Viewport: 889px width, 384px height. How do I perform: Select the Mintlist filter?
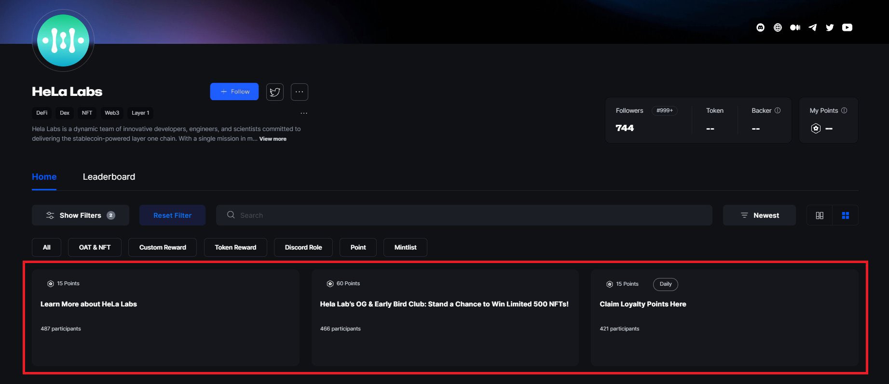[x=406, y=247]
